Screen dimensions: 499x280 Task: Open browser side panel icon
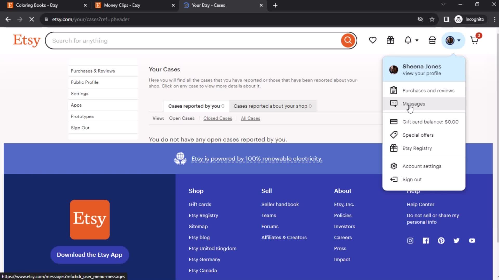pos(447,19)
